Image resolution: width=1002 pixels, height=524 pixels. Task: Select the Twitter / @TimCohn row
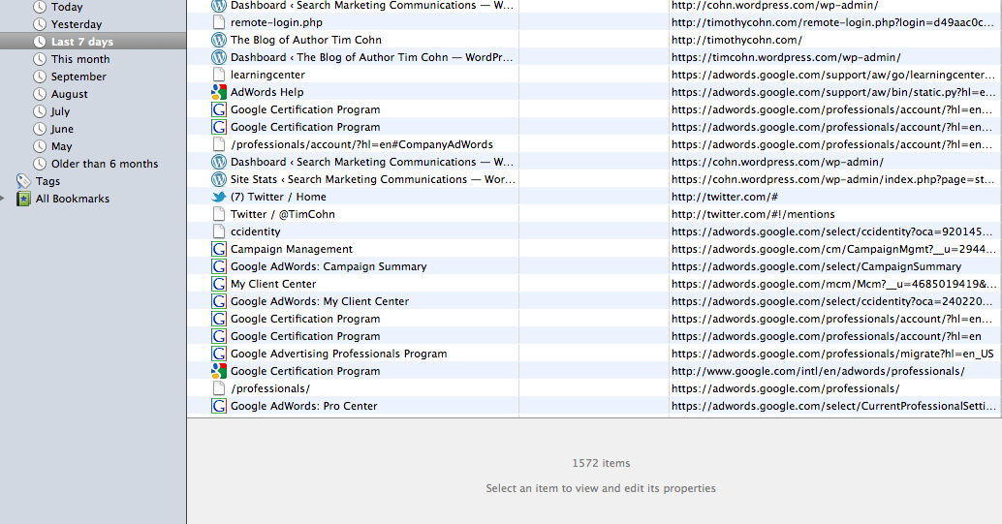(x=282, y=214)
